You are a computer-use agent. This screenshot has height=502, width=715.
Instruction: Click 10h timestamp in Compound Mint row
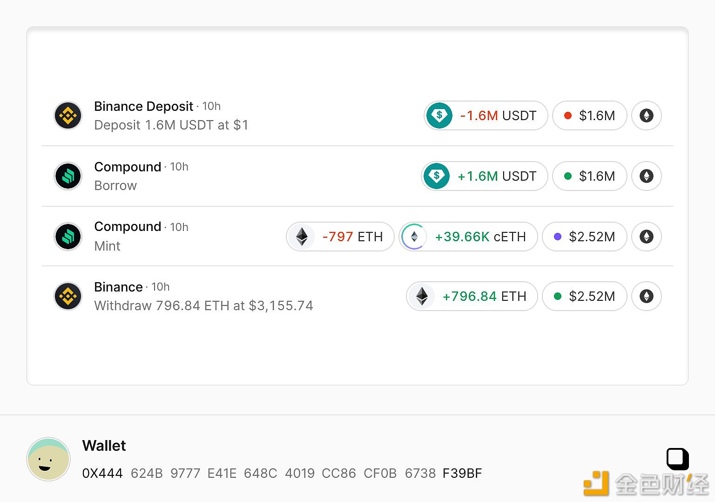pyautogui.click(x=179, y=227)
